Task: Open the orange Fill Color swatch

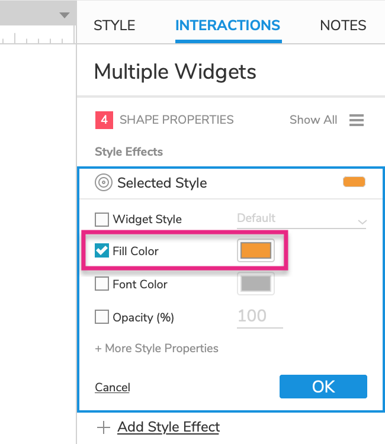Action: coord(255,251)
